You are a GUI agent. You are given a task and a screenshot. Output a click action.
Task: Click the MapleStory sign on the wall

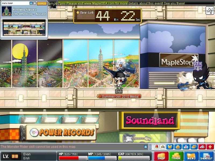179,60
